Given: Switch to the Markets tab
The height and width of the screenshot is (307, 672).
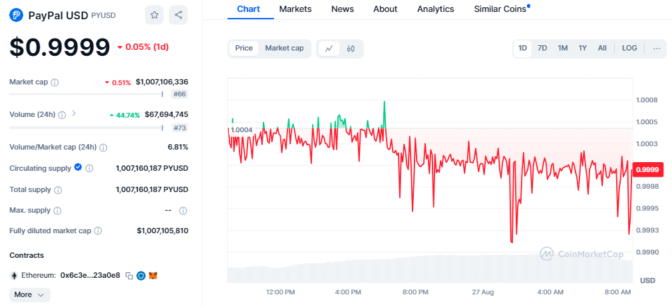Looking at the screenshot, I should tap(295, 9).
